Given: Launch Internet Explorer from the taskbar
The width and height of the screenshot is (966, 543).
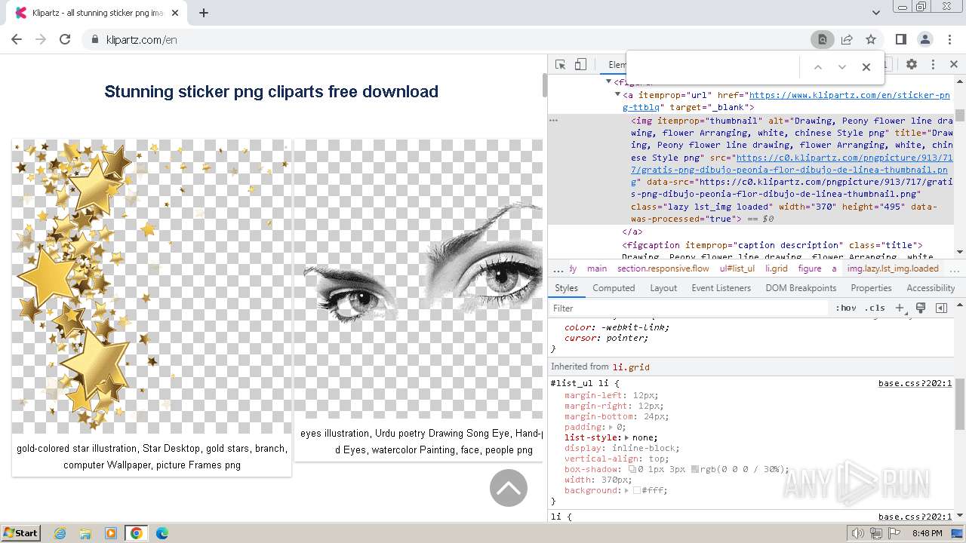Looking at the screenshot, I should [x=60, y=533].
